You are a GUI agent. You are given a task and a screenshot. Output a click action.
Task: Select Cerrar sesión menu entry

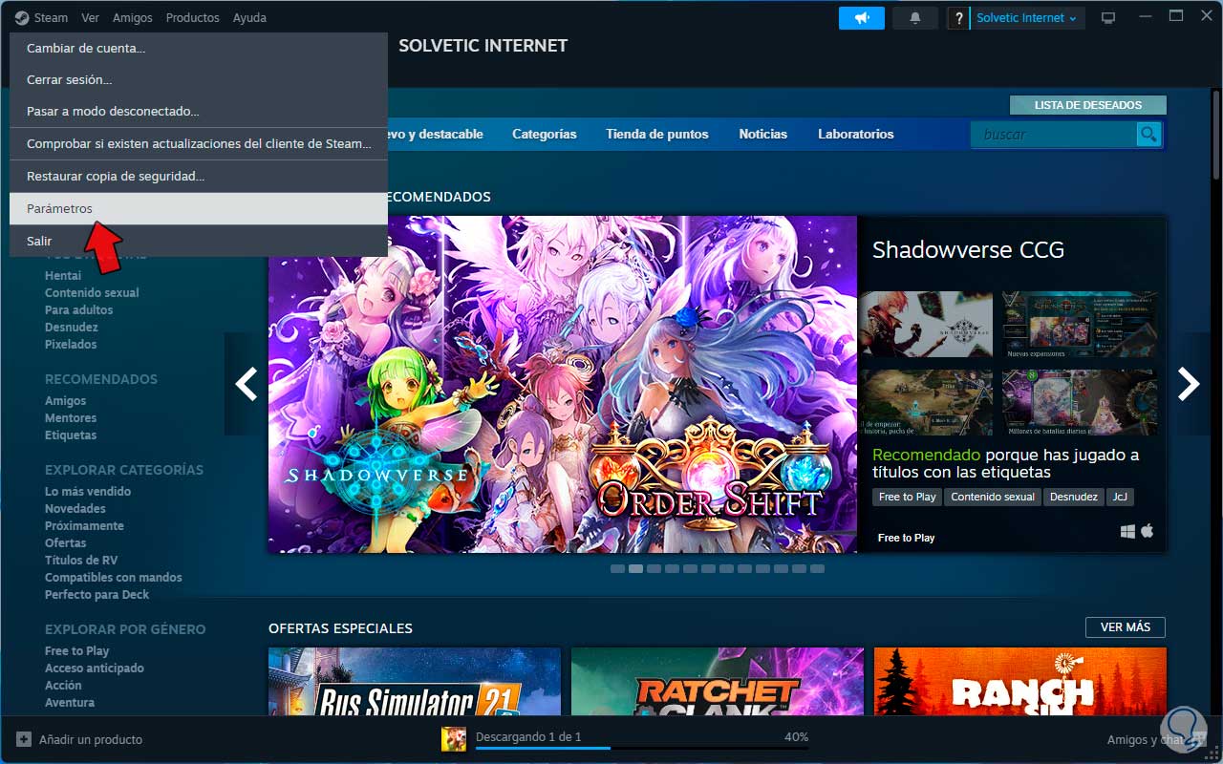point(199,79)
